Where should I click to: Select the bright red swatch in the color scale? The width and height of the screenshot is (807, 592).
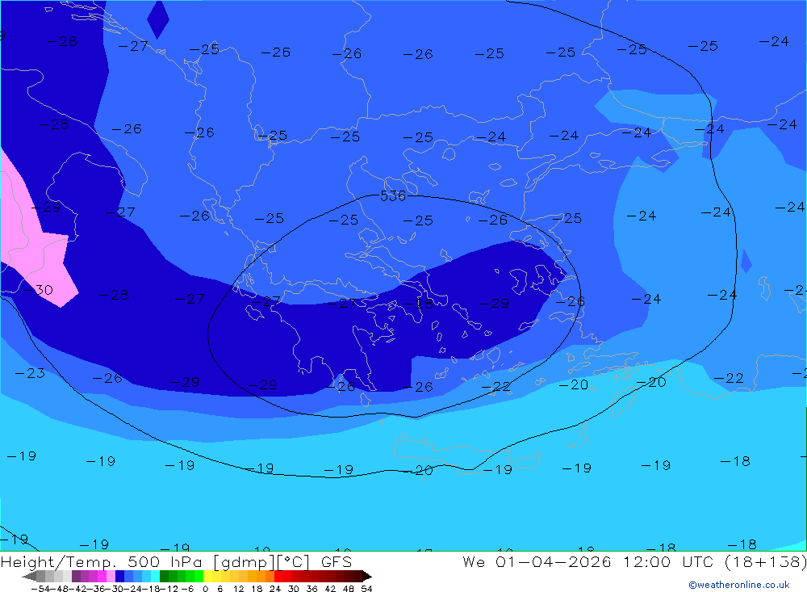(x=278, y=576)
